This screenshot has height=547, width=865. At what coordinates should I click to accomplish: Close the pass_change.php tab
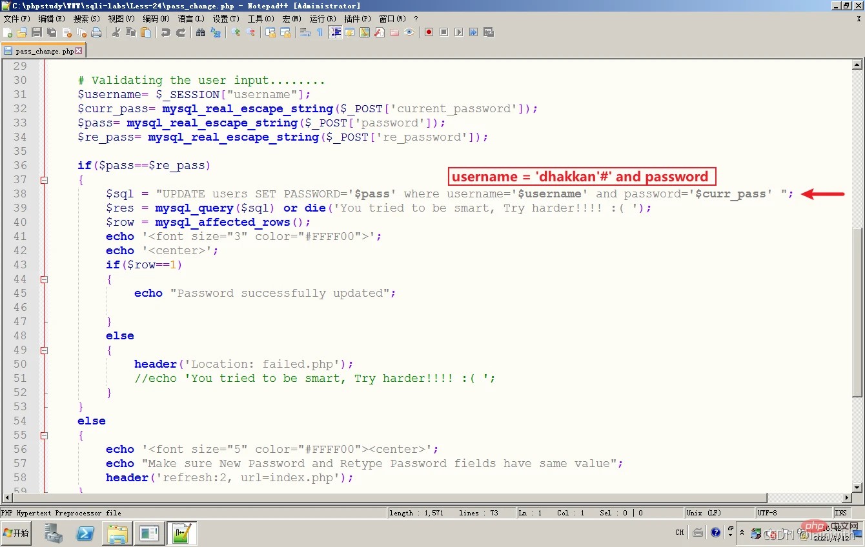coord(79,50)
